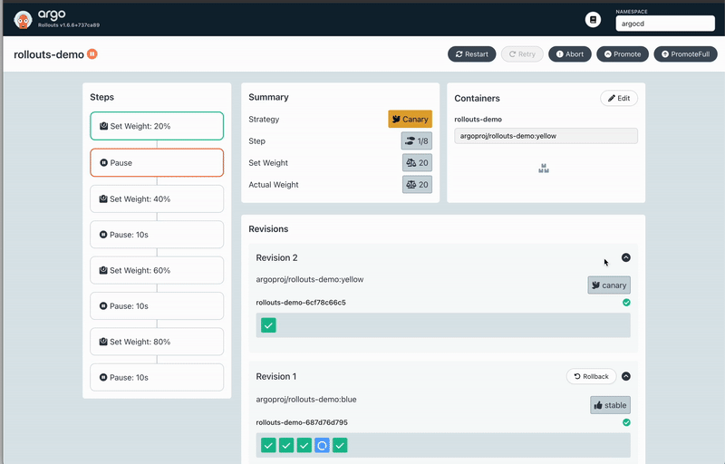Image resolution: width=725 pixels, height=464 pixels.
Task: Select the Set Weight: 20% step
Action: [x=157, y=126]
